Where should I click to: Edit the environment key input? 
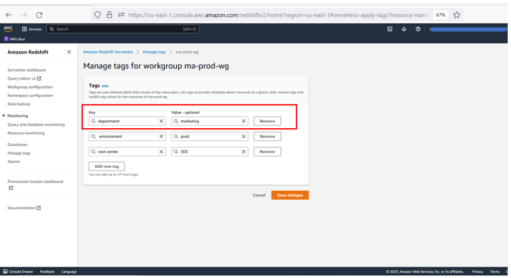coord(127,137)
